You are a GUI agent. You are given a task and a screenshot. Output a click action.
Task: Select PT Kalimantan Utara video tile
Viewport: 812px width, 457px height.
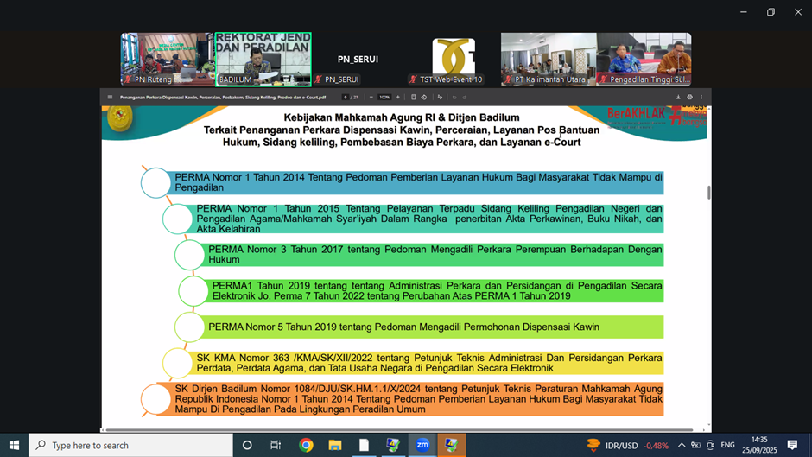click(548, 59)
